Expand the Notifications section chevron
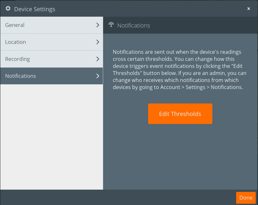The image size is (258, 205). (97, 76)
